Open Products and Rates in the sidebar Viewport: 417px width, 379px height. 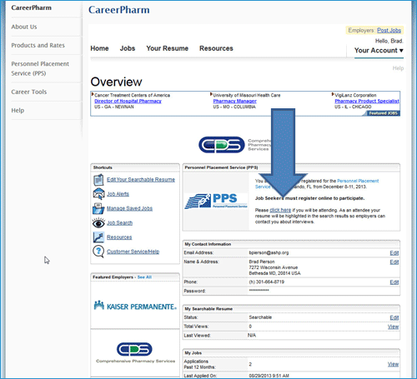click(x=38, y=45)
